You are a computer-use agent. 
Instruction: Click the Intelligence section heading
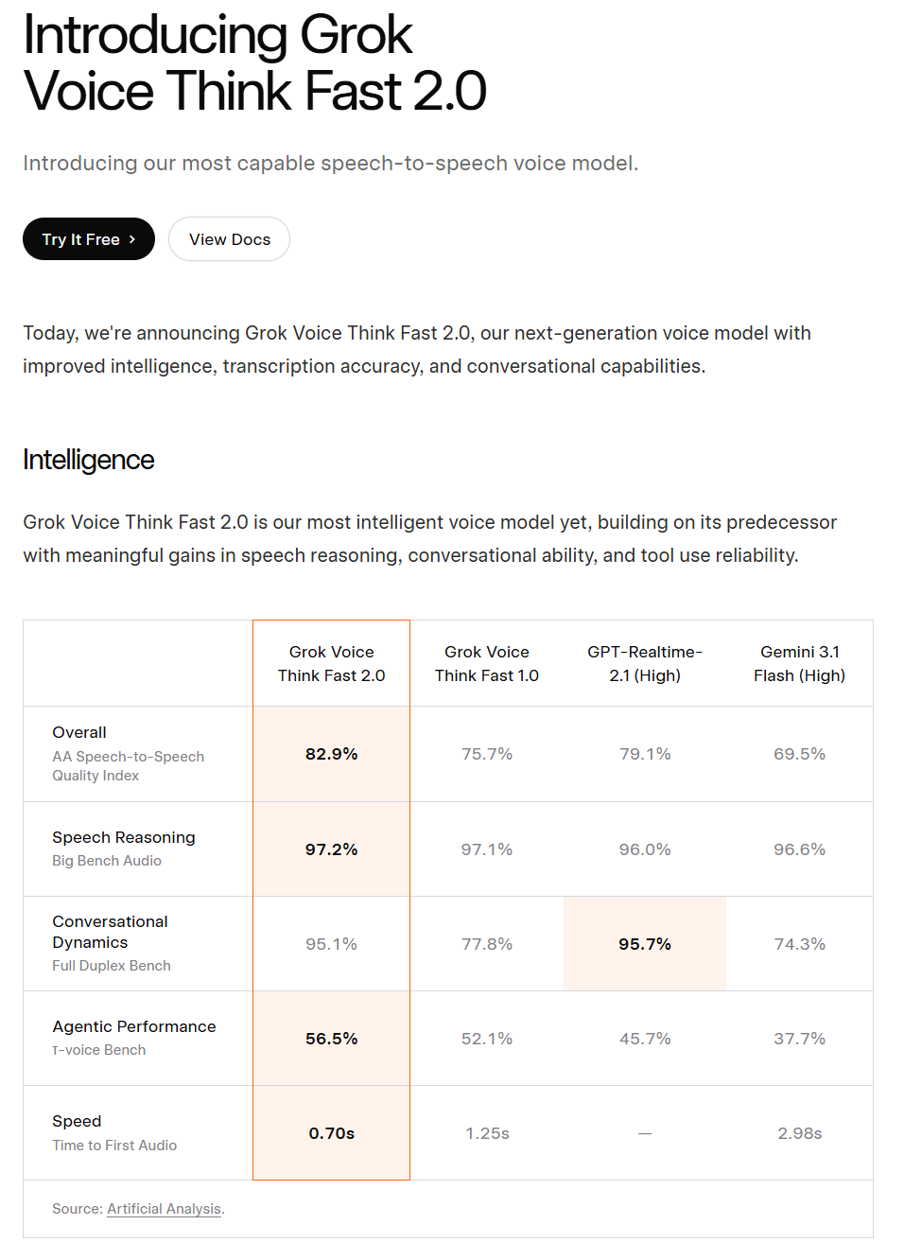(x=89, y=460)
